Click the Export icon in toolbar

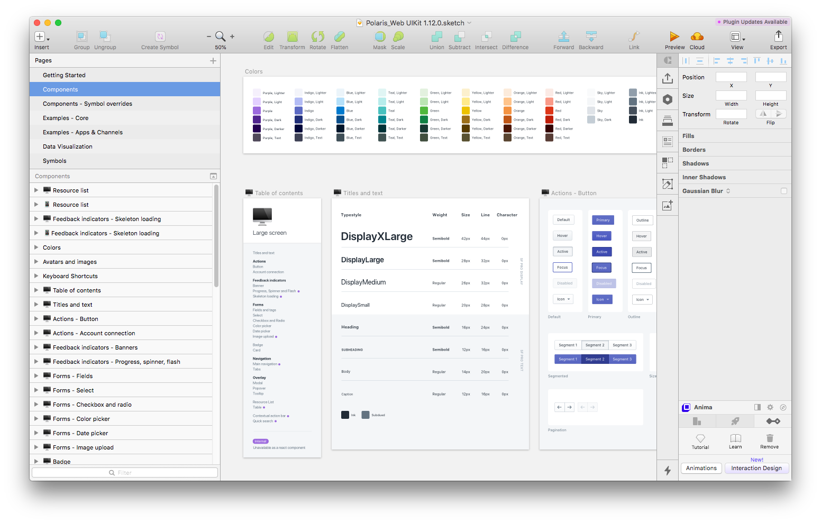(778, 36)
